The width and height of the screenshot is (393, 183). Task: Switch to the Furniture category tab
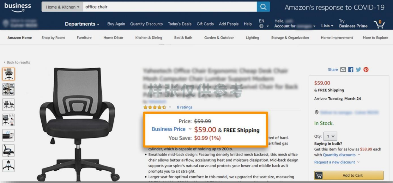point(84,38)
